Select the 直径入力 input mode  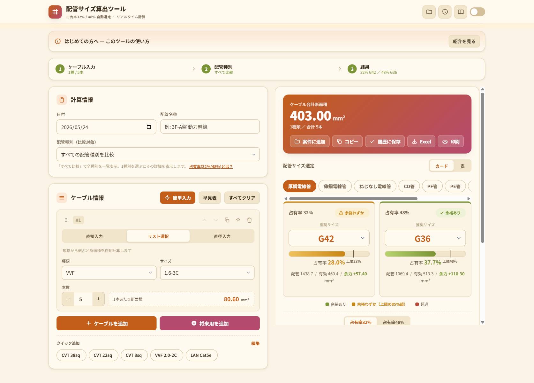(222, 236)
